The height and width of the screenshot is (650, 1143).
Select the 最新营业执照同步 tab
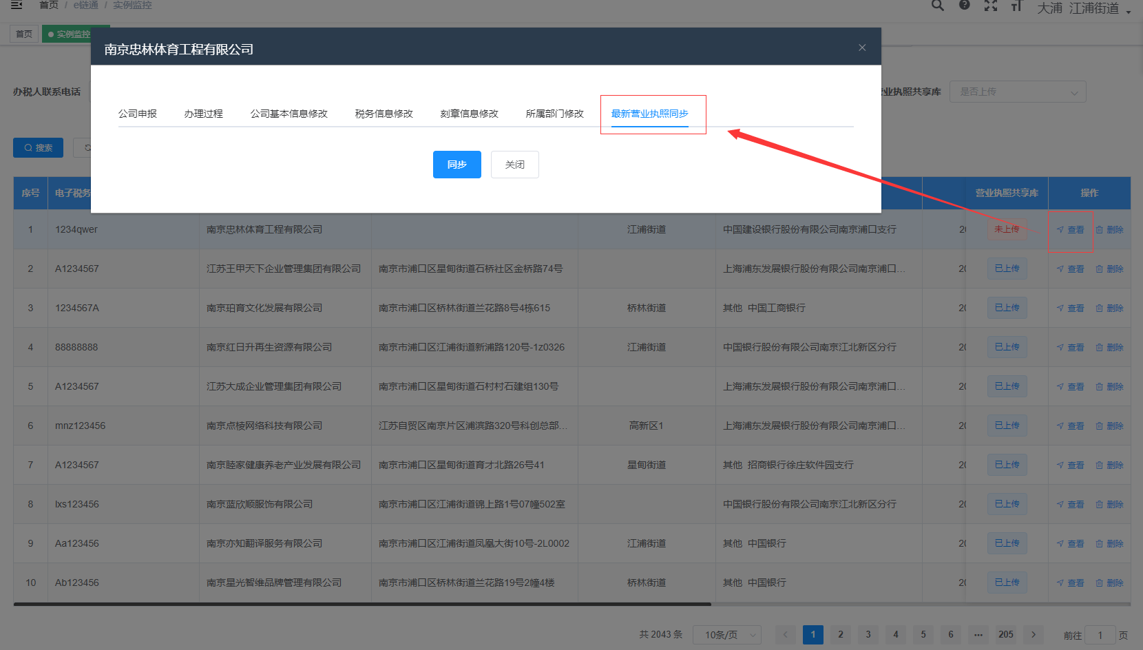click(x=650, y=114)
